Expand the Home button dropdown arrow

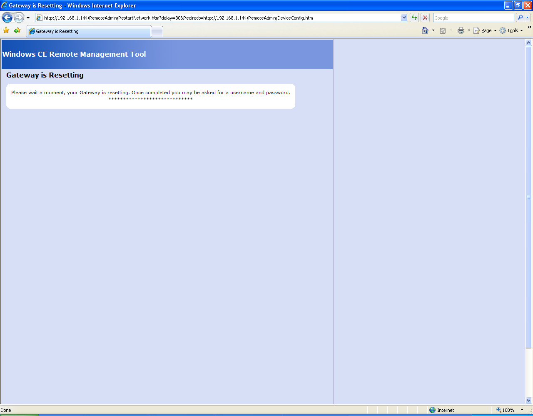(433, 30)
